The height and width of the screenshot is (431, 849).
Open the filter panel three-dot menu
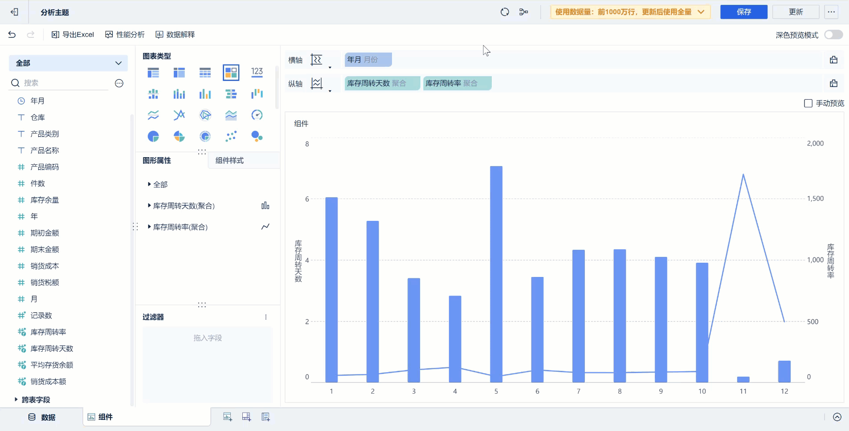(266, 317)
